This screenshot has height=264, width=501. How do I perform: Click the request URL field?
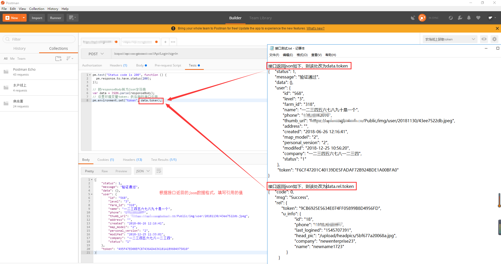pos(189,54)
